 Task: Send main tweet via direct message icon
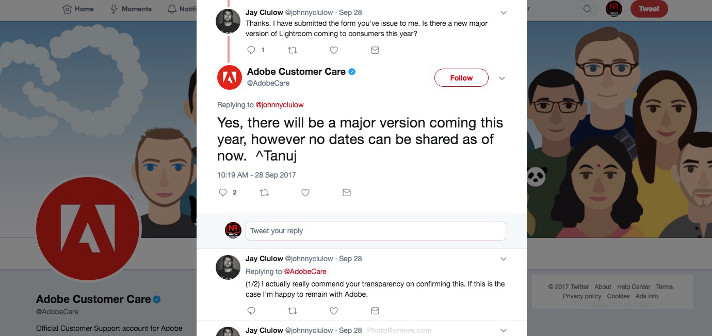tap(347, 193)
